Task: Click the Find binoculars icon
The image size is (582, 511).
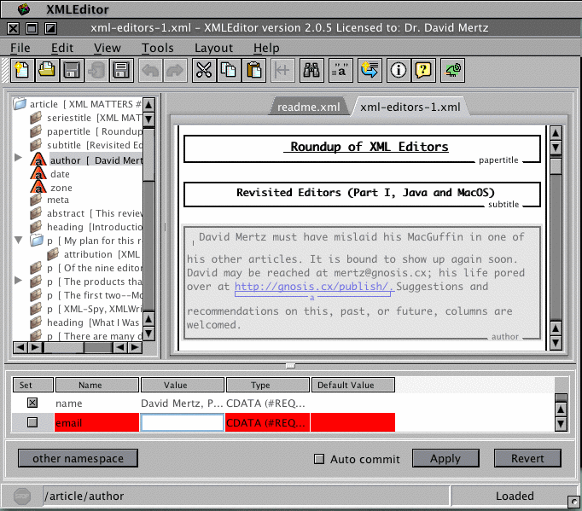Action: tap(311, 70)
